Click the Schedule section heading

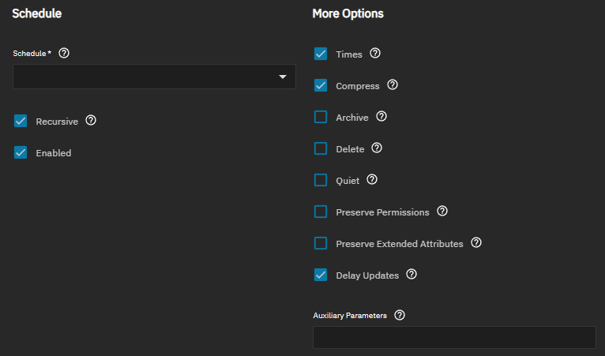[x=37, y=13]
